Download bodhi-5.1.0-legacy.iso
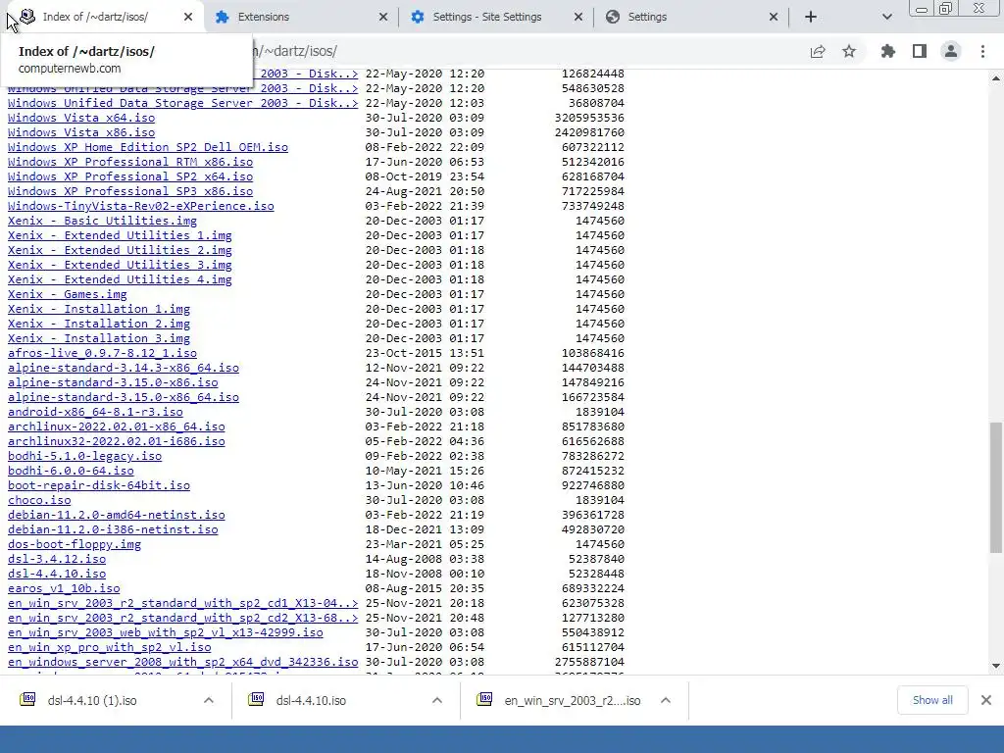1004x753 pixels. 85,457
